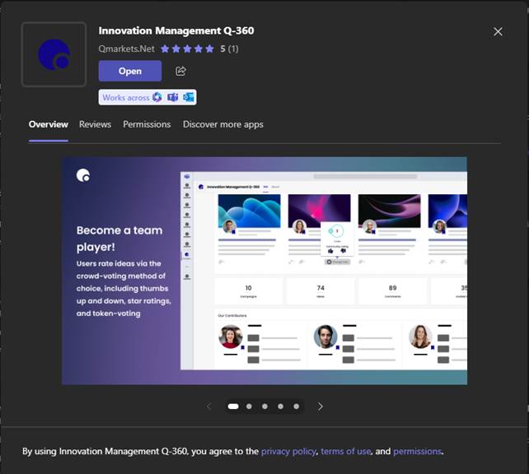Click the Innovation Management Q-360 app logo
The image size is (529, 474).
pos(54,54)
